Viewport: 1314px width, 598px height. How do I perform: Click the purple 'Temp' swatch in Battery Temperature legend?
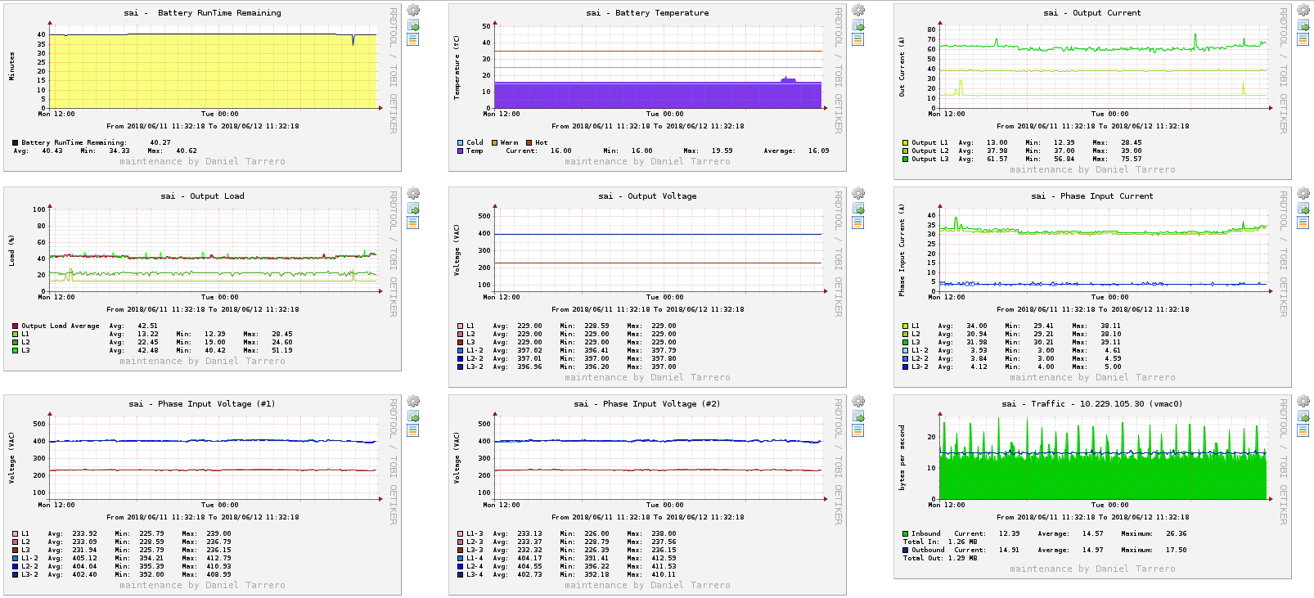pyautogui.click(x=461, y=151)
